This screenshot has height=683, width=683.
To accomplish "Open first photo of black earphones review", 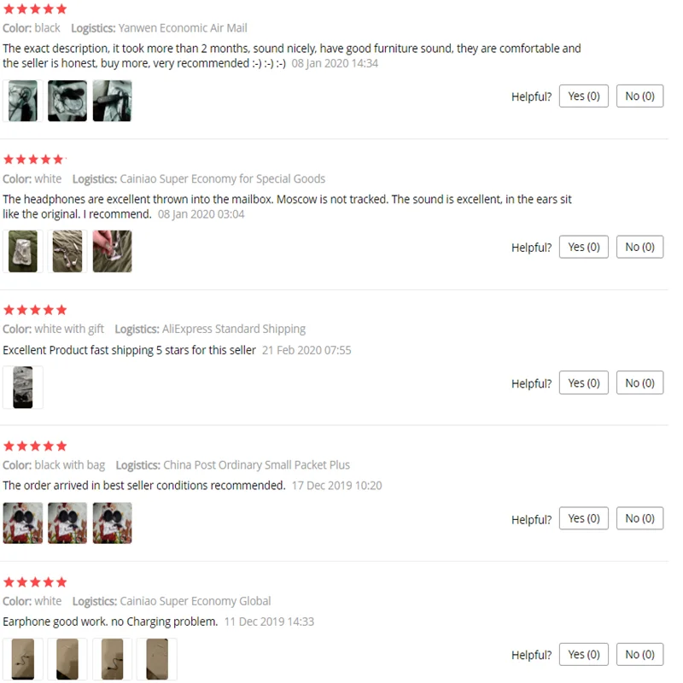I will point(23,101).
